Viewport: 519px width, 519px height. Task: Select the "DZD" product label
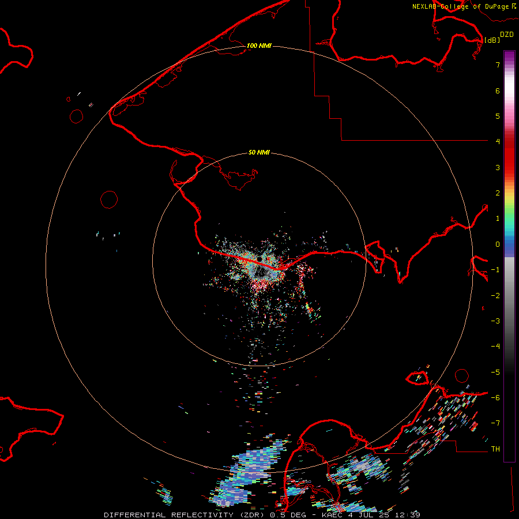(x=507, y=35)
